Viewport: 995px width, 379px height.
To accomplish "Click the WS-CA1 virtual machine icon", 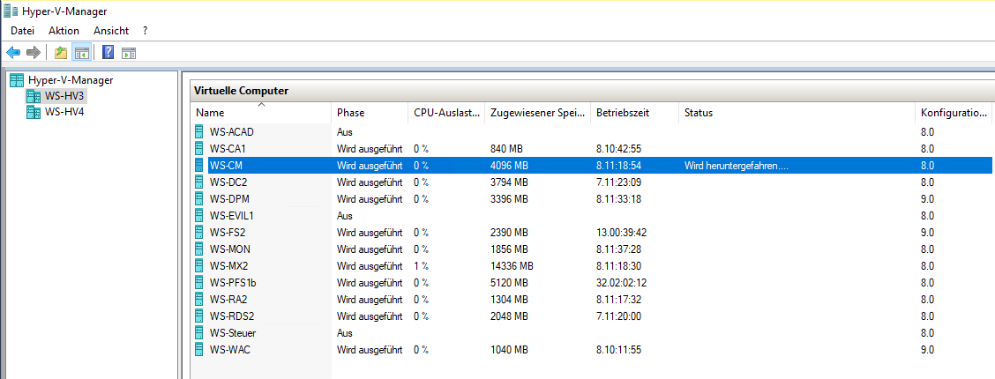I will [x=200, y=149].
